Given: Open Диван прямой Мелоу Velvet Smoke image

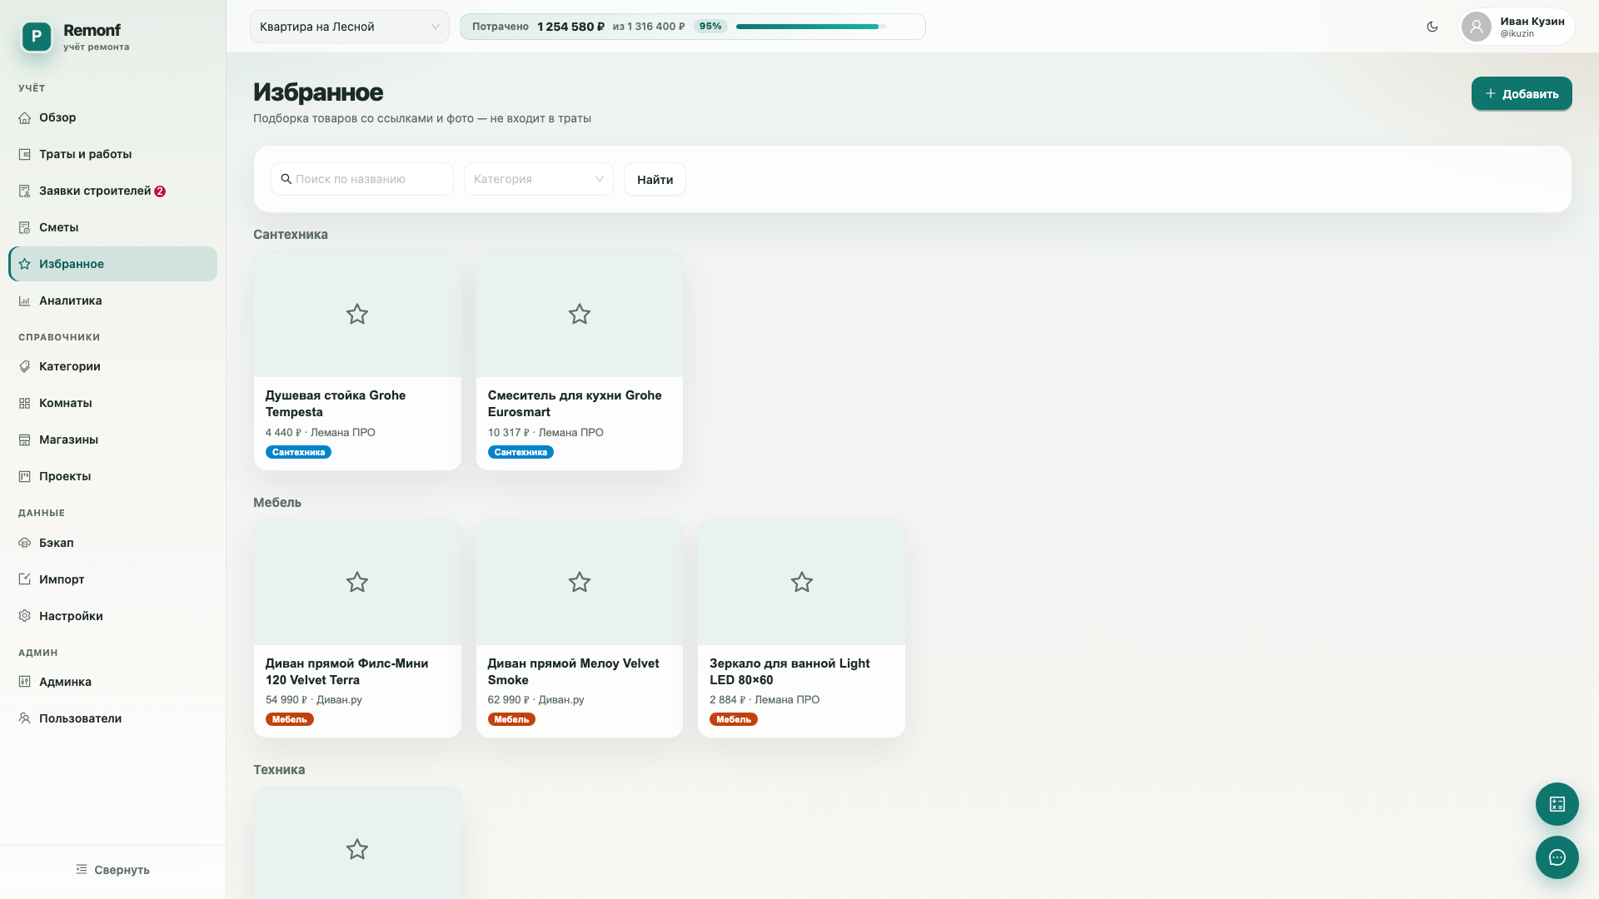Looking at the screenshot, I should point(580,583).
